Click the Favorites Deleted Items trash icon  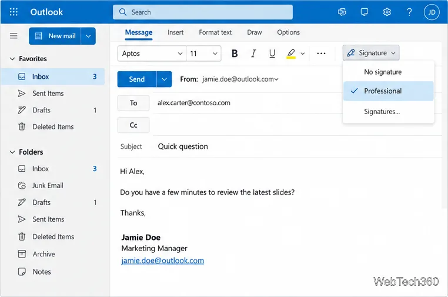click(22, 126)
